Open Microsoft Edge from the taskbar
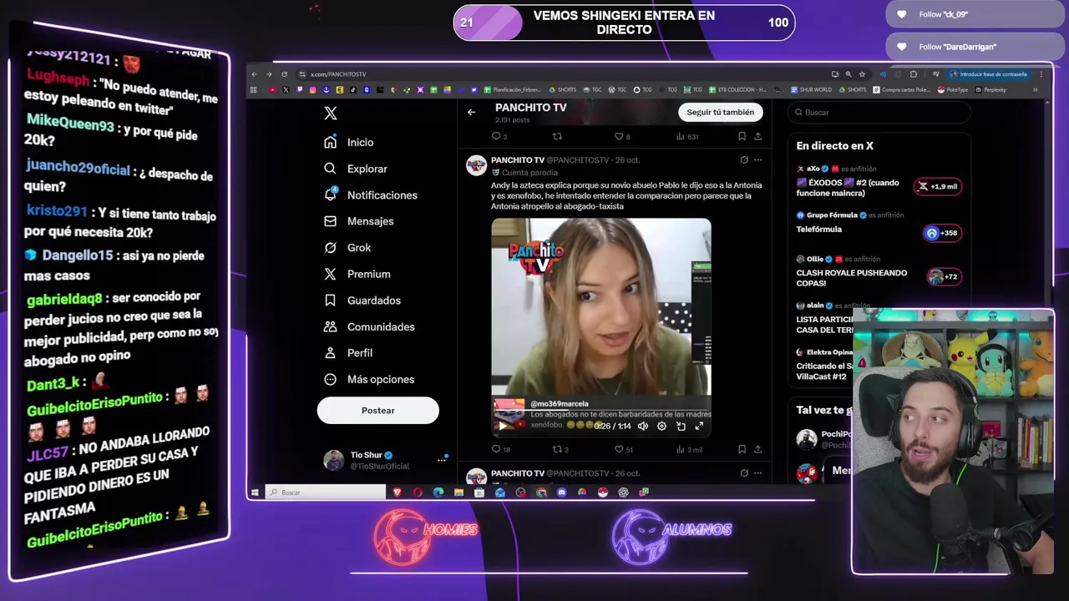Viewport: 1069px width, 601px height. tap(438, 492)
